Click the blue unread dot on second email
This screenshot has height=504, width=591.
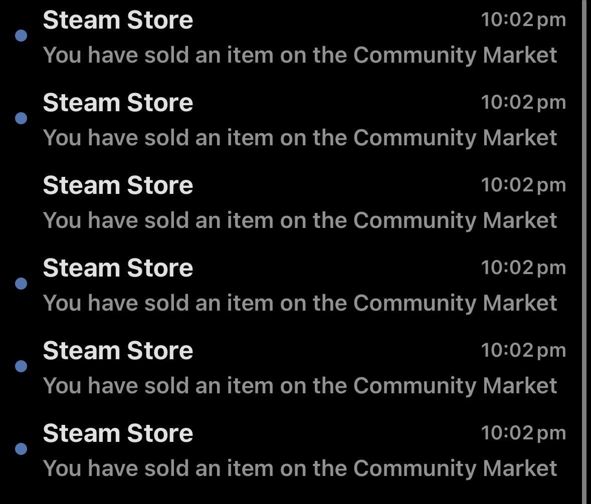pos(21,118)
